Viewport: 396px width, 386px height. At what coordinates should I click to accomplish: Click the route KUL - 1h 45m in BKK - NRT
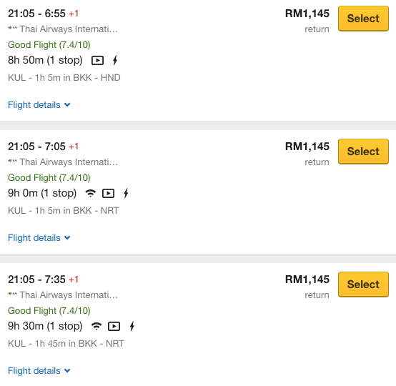click(66, 344)
